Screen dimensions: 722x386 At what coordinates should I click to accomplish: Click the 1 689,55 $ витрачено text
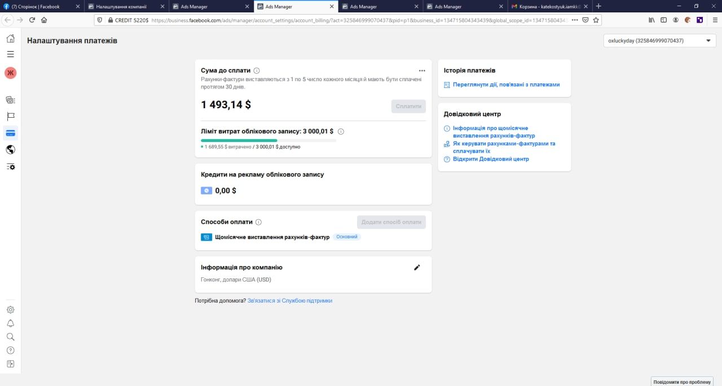click(228, 147)
